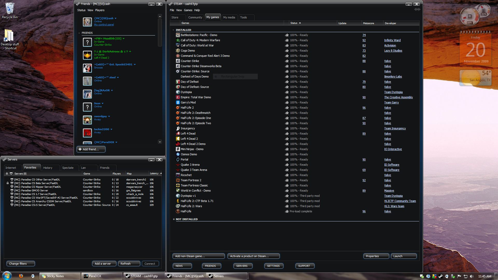Sort games by the Metascore column header
The width and height of the screenshot is (498, 280).
pyautogui.click(x=372, y=23)
